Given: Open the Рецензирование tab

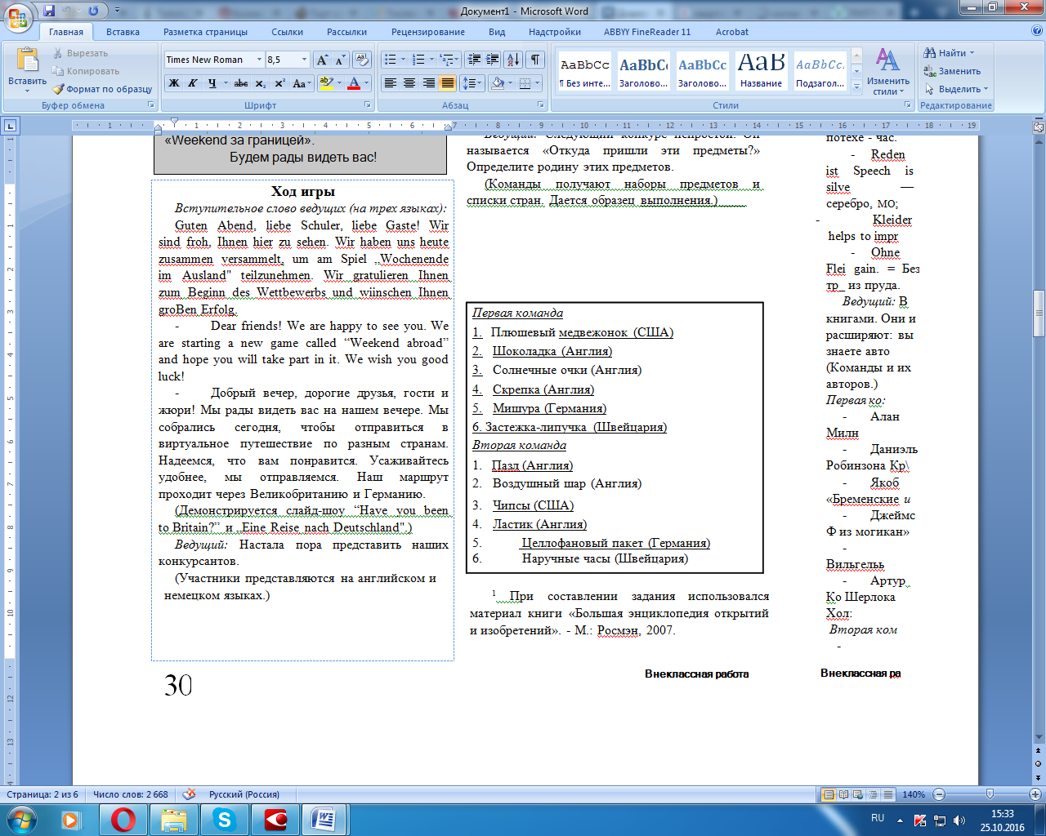Looking at the screenshot, I should point(428,32).
